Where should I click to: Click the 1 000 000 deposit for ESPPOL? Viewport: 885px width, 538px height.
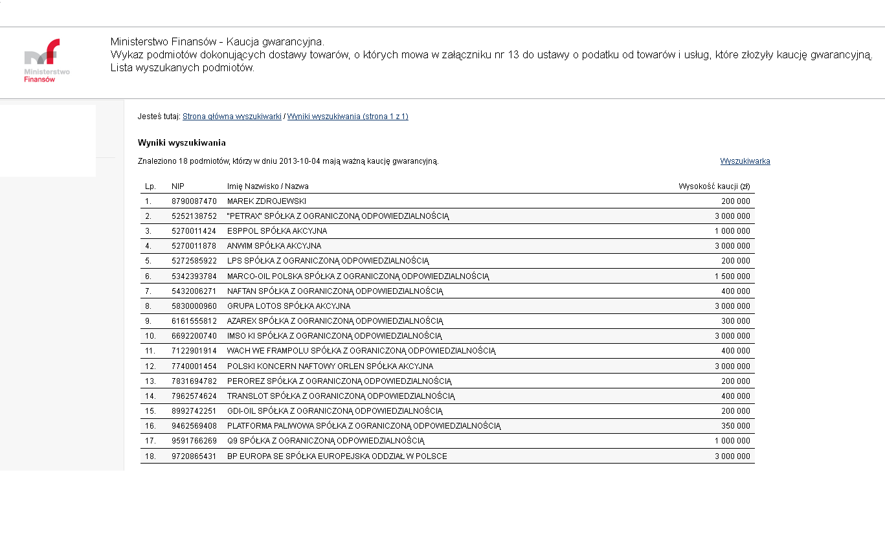point(732,231)
